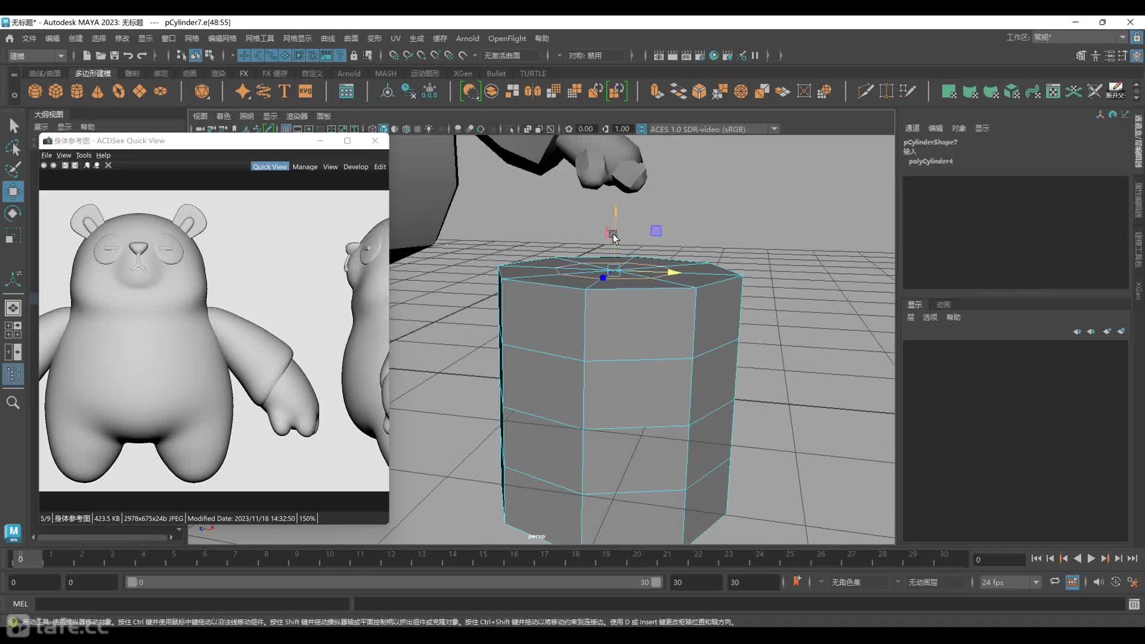1145x644 pixels.
Task: Create a polygon sphere from the shelf
Action: (35, 91)
